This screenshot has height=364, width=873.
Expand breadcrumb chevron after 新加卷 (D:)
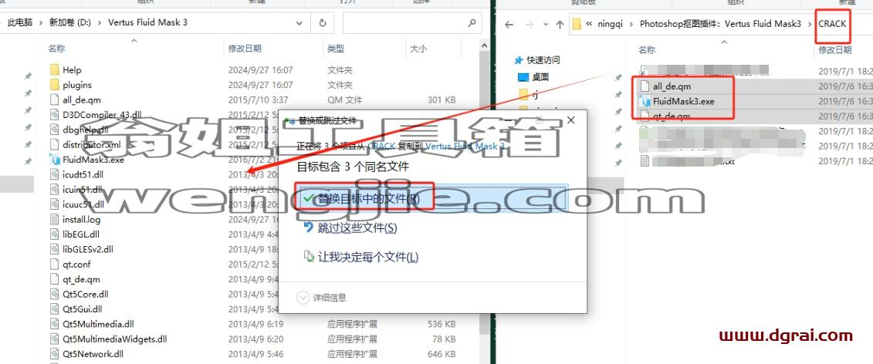click(x=100, y=23)
